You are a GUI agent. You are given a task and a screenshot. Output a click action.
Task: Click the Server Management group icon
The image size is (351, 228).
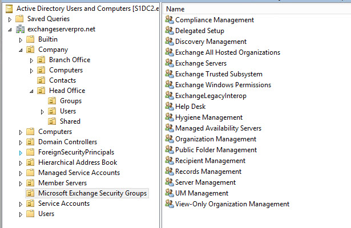click(170, 182)
